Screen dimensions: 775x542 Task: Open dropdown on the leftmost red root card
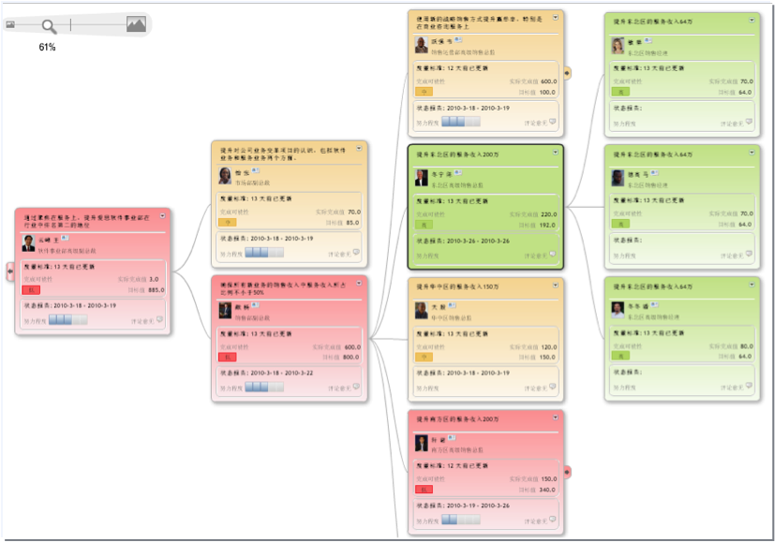(163, 215)
